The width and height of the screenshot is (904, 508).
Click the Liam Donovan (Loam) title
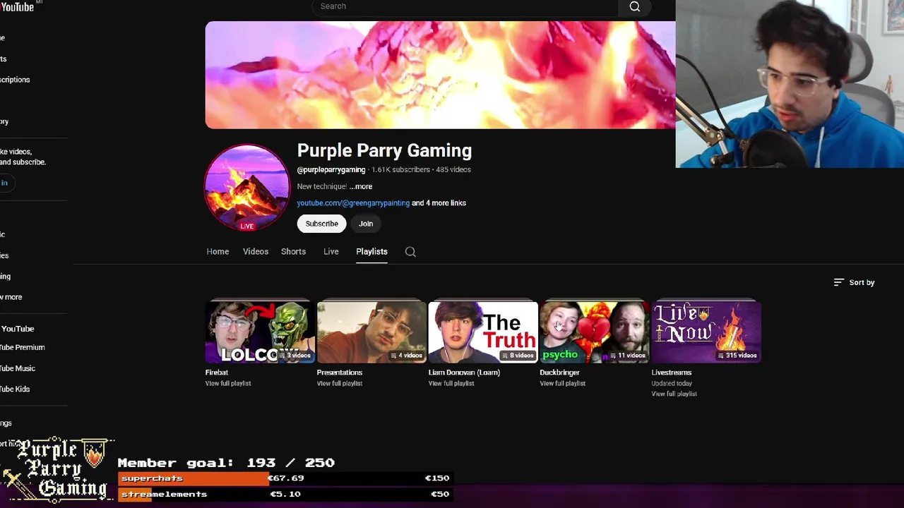[x=464, y=373]
